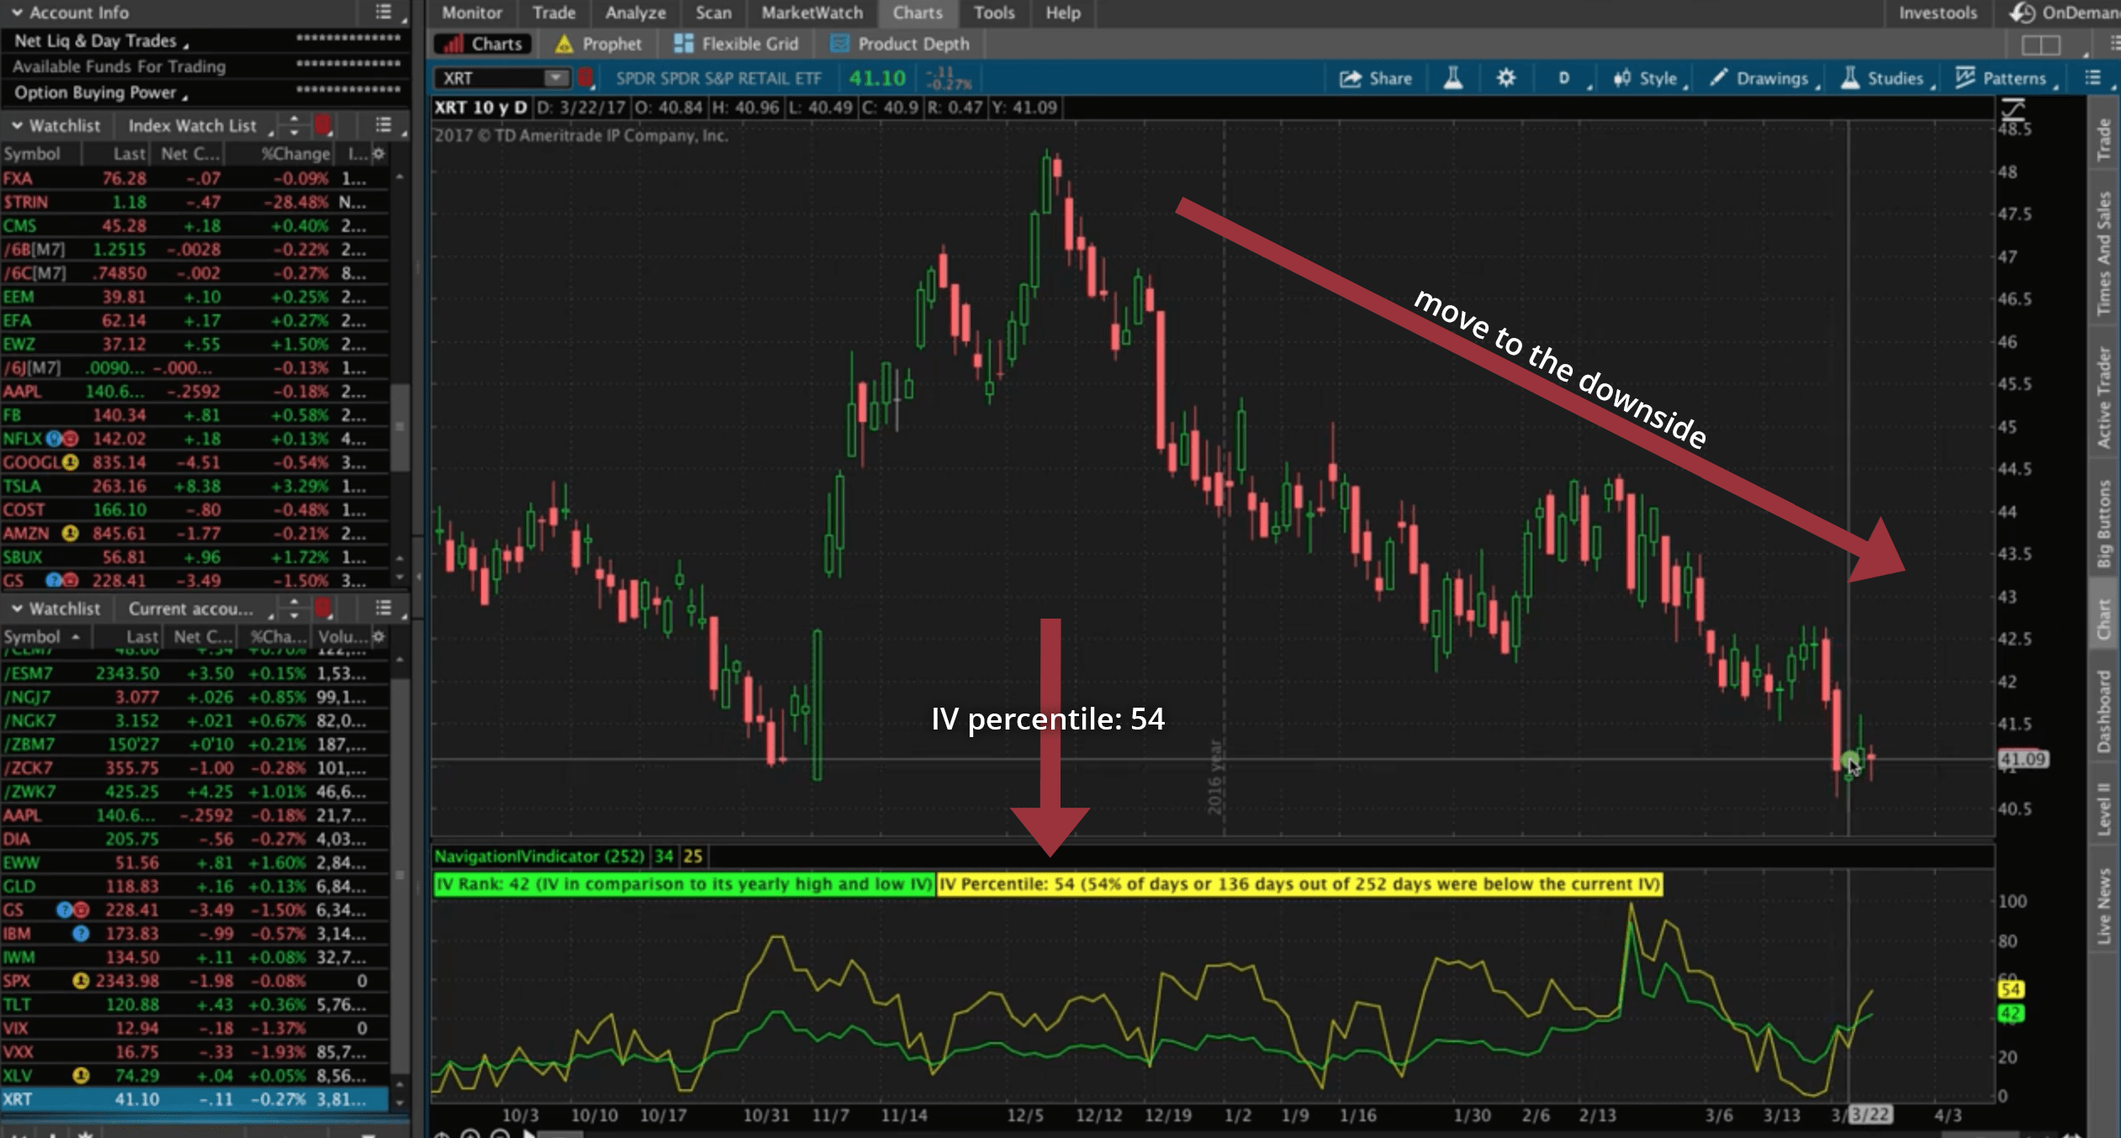Collapse the Index Watch List watchlist section
Screen dimensions: 2121x1138
(17, 125)
